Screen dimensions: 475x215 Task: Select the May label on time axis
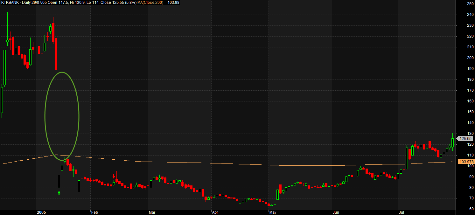pyautogui.click(x=273, y=212)
